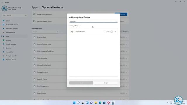187x105 pixels.
Task: Clear the openssh search text
Action: coord(116,21)
